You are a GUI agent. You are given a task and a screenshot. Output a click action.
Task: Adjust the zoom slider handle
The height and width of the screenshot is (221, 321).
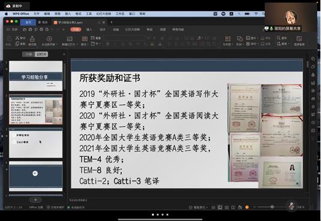(272, 207)
